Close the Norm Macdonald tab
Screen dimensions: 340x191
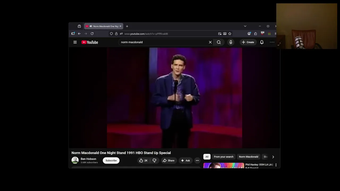[120, 26]
